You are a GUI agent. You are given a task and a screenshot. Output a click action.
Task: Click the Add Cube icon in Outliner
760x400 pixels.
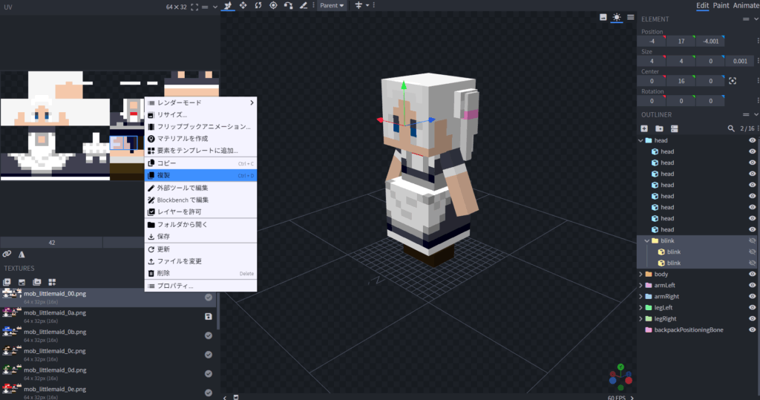pos(644,128)
